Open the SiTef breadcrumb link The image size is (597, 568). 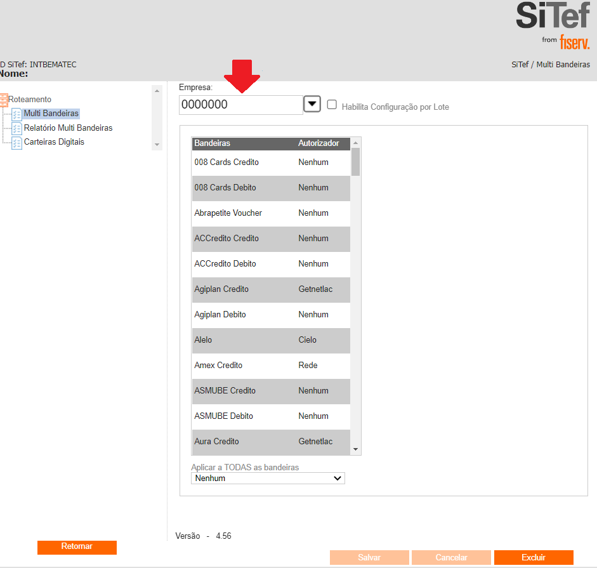pos(520,64)
